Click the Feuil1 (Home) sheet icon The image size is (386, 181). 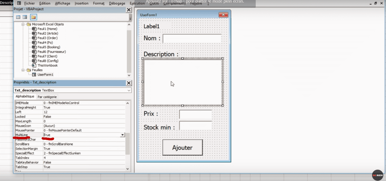(34, 29)
